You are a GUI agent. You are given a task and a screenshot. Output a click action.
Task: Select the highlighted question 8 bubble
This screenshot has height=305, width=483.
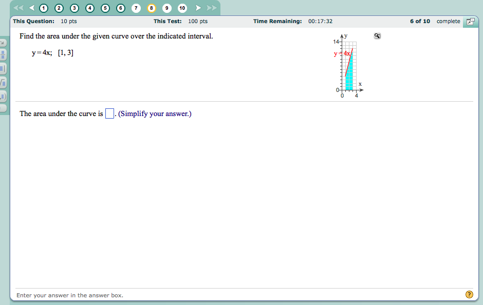click(x=152, y=8)
